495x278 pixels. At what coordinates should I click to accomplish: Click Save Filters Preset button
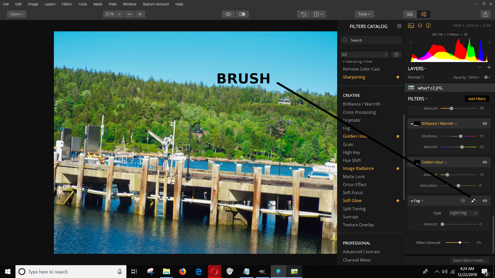[469, 260]
